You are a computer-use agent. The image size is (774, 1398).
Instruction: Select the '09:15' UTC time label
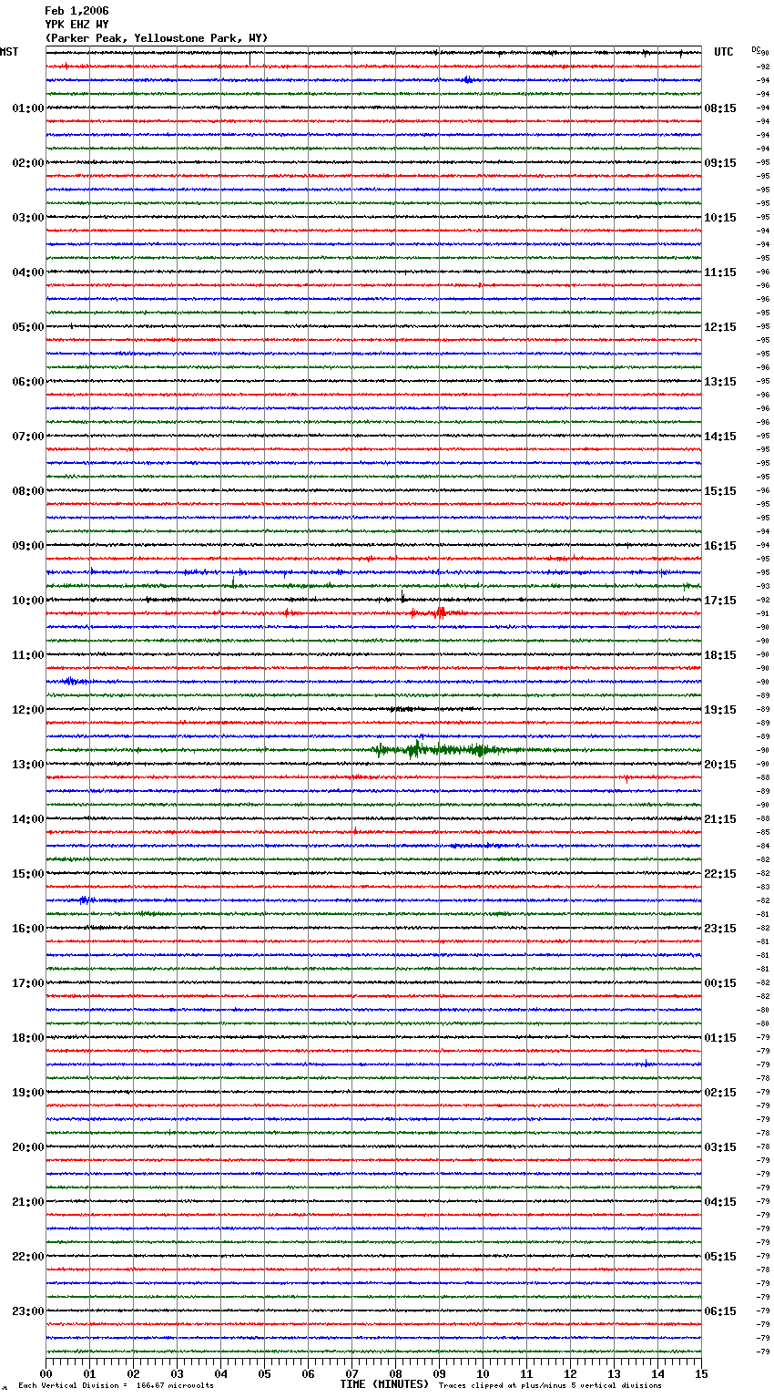720,163
